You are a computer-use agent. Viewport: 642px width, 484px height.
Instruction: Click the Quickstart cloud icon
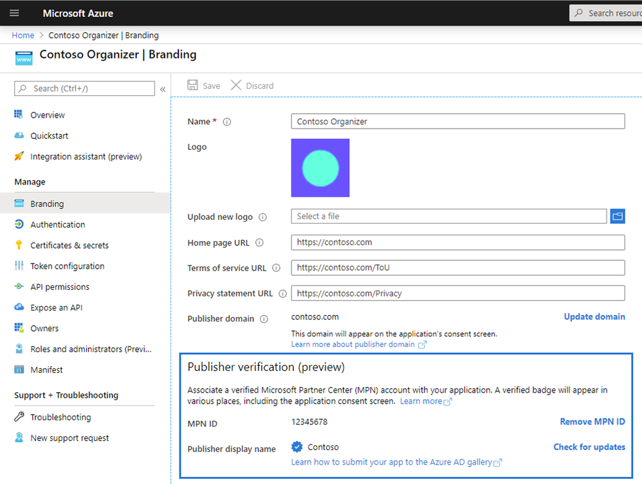tap(19, 136)
